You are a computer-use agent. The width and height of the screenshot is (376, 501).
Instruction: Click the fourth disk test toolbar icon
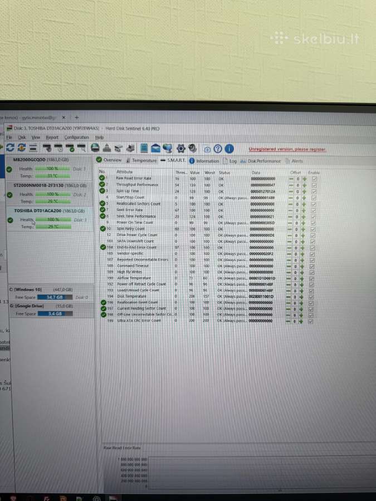tap(81, 148)
